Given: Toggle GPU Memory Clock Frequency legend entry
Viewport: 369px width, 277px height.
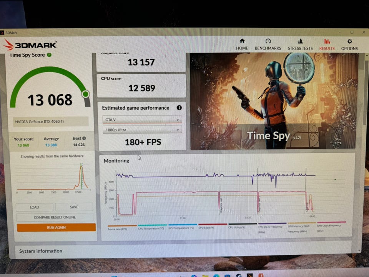Looking at the screenshot, I should [x=301, y=227].
